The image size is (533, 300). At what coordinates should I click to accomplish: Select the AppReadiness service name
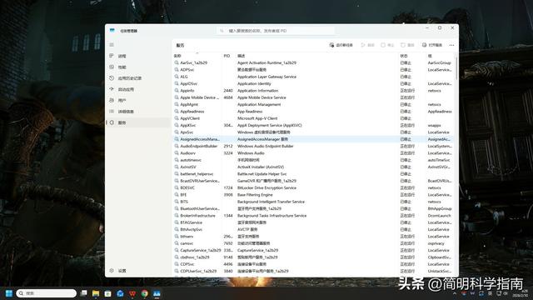192,111
